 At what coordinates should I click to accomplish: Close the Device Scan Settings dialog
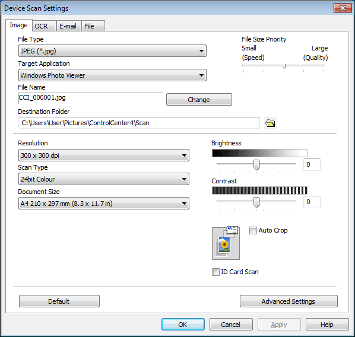click(x=343, y=8)
